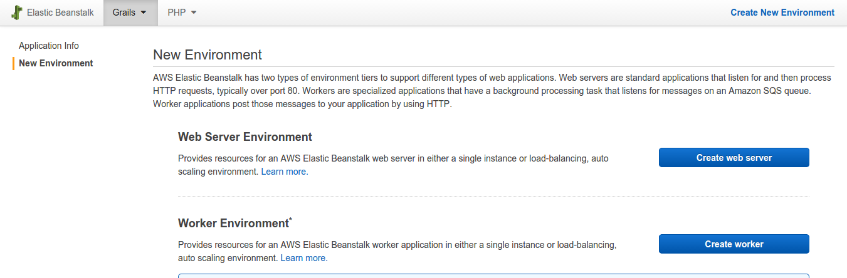Go to Elastic Beanstalk home text
Screen dimensions: 847x278
[x=60, y=13]
